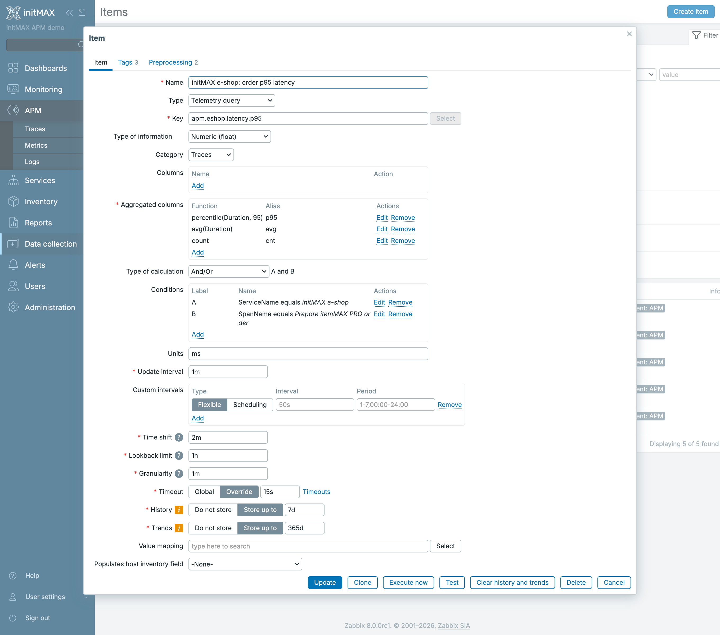Open the Type dropdown (Telemetry query)
Screen dimensions: 720x635
pos(232,100)
